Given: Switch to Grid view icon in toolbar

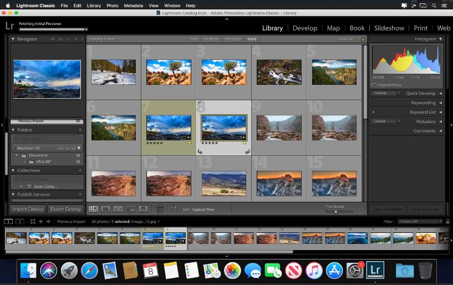Looking at the screenshot, I should pyautogui.click(x=93, y=208).
